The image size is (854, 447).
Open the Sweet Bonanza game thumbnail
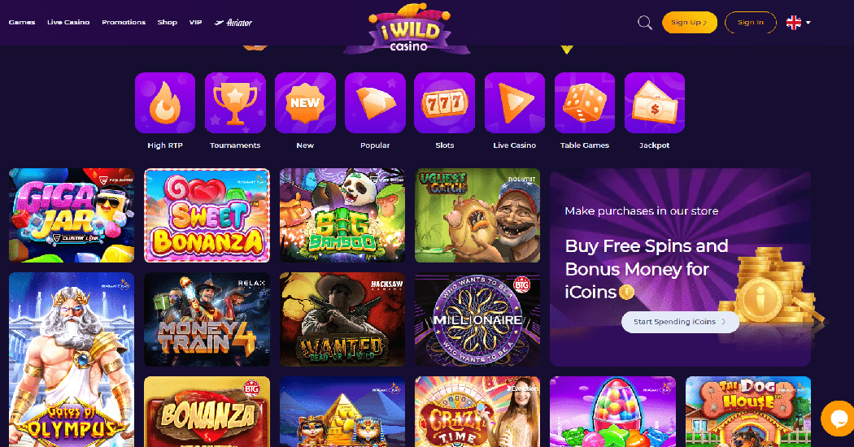coord(207,215)
